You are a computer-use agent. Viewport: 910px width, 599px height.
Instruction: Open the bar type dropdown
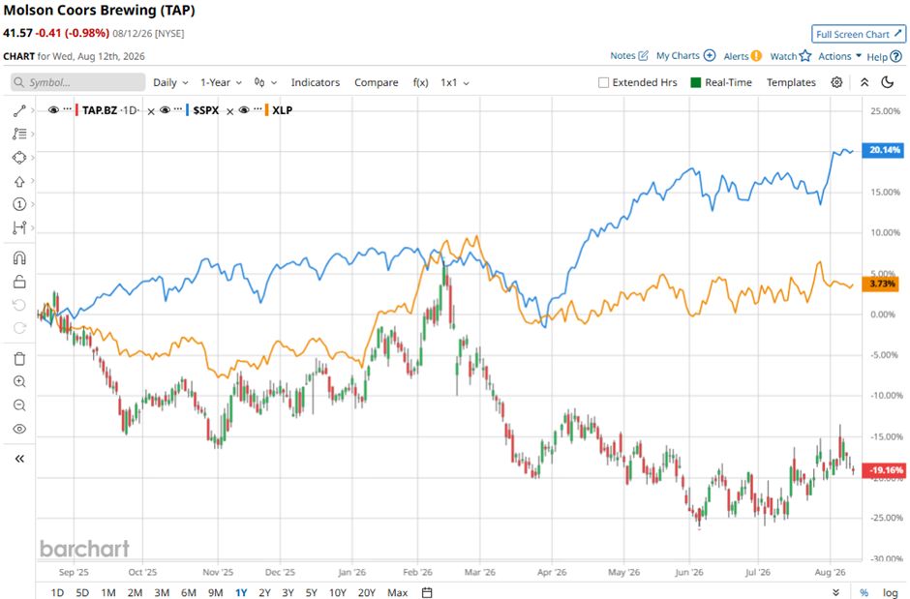[x=266, y=82]
